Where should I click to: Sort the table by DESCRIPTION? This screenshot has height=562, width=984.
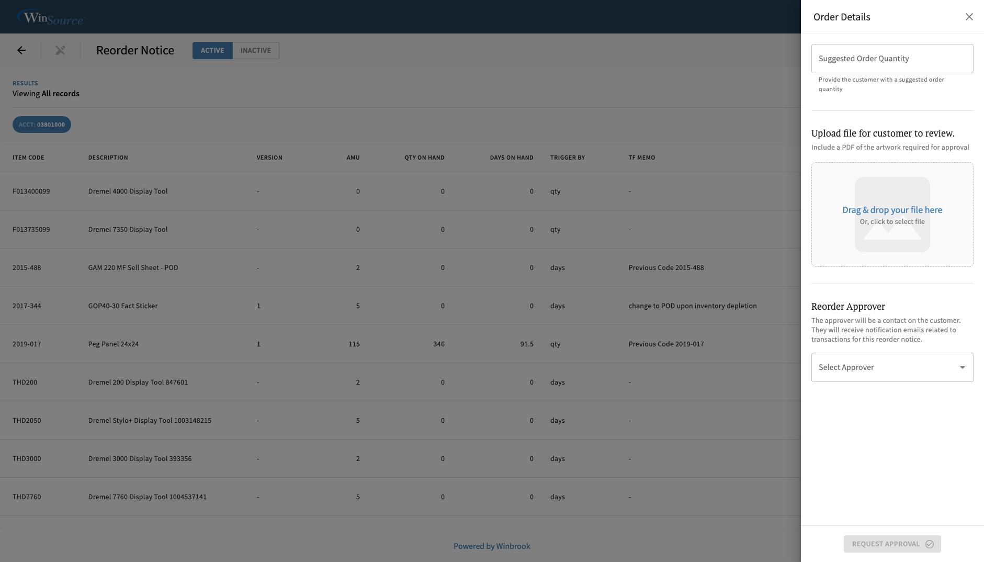108,158
